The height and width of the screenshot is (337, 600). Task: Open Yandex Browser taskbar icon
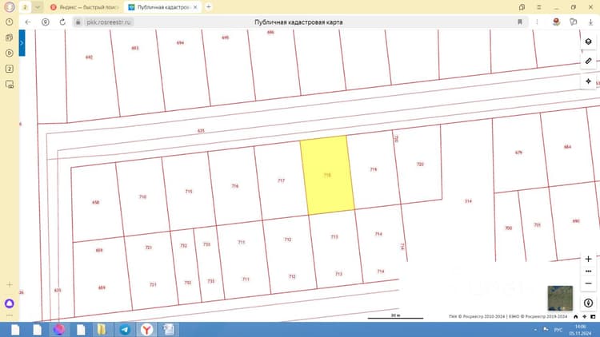point(146,329)
